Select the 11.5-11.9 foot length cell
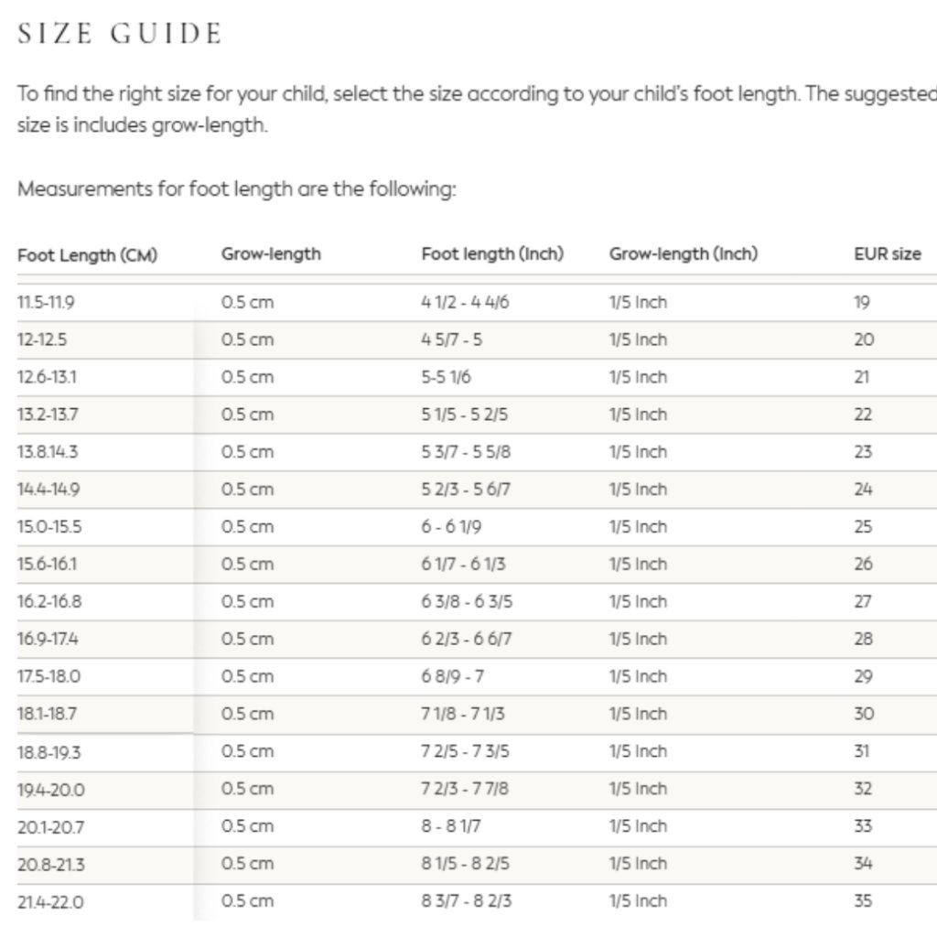 pos(52,302)
